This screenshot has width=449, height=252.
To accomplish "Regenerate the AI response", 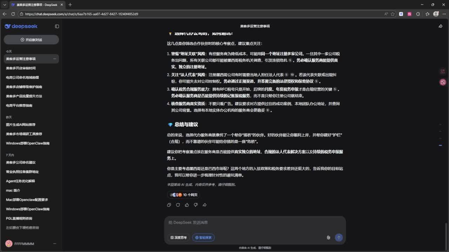I will [x=178, y=205].
